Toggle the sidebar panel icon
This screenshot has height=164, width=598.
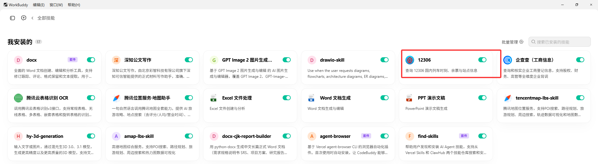tap(12, 18)
